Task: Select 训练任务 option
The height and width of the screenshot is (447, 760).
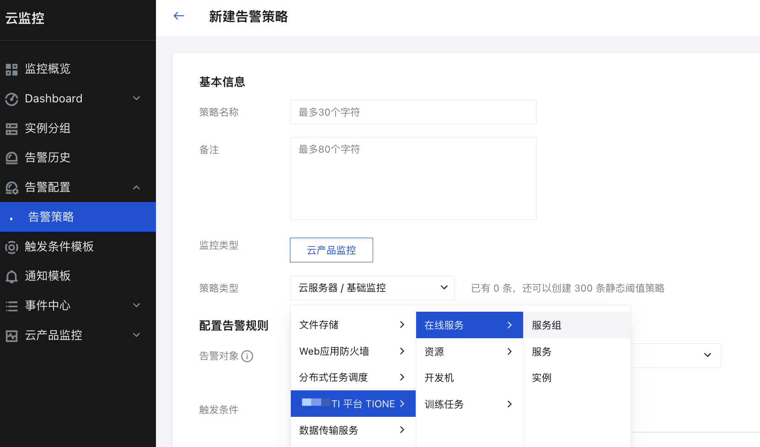Action: coord(469,404)
